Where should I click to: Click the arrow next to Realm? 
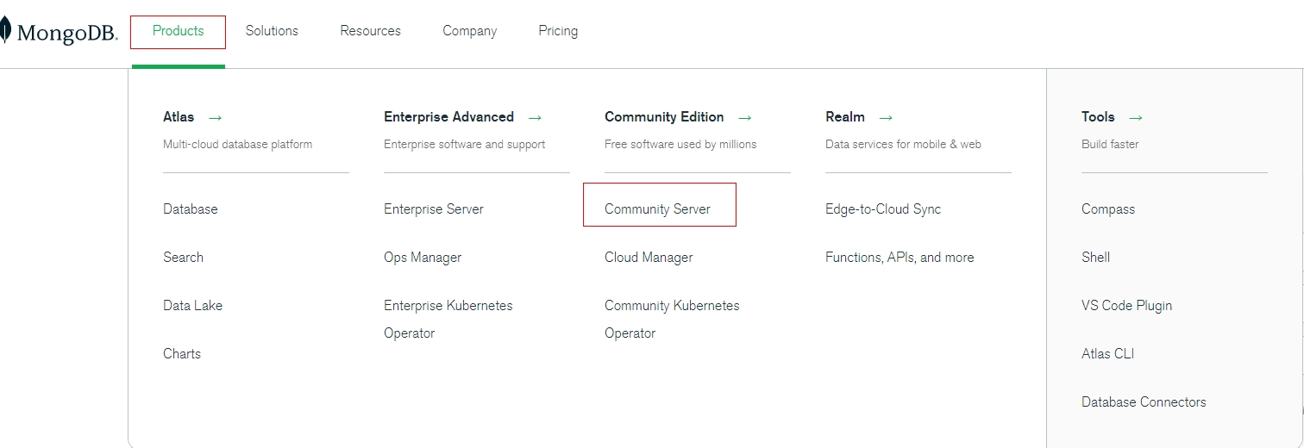click(x=886, y=117)
